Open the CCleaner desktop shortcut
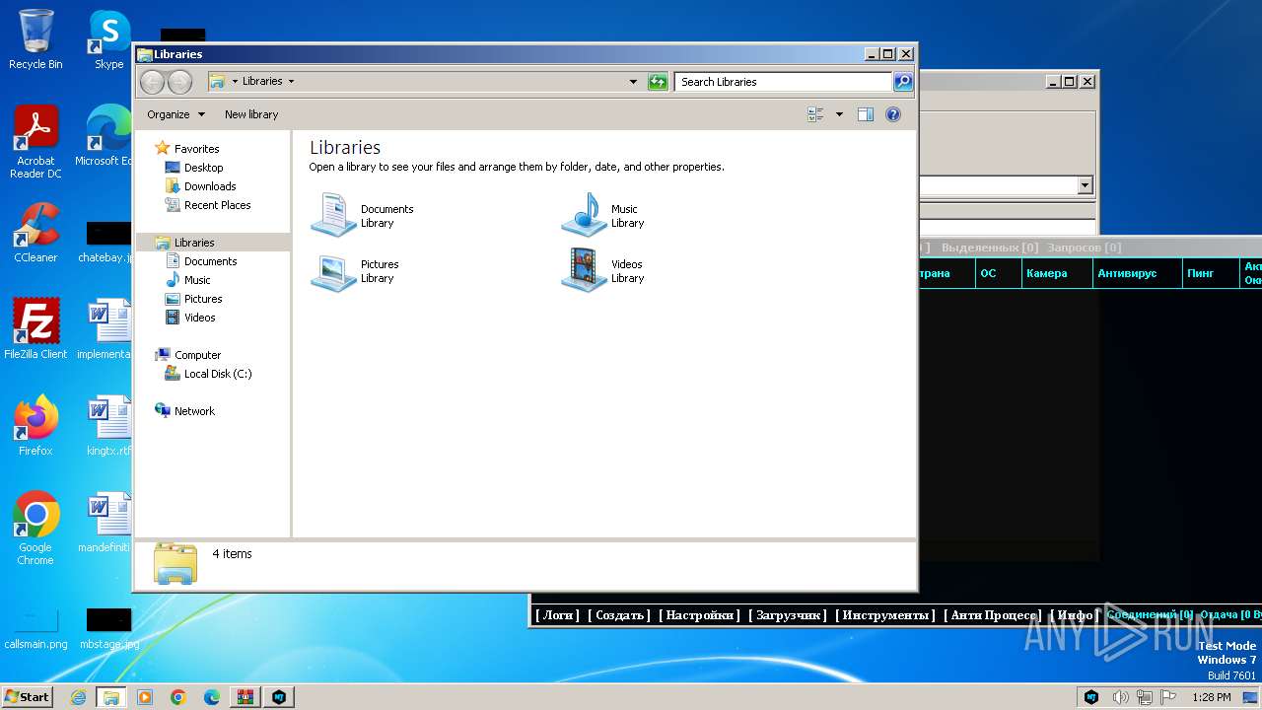This screenshot has height=710, width=1262. [35, 233]
